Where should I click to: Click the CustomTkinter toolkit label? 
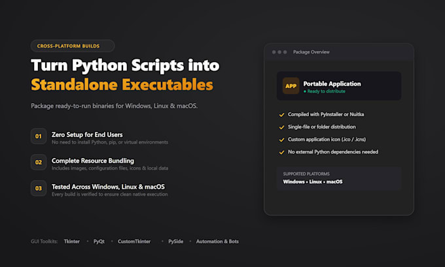click(134, 242)
